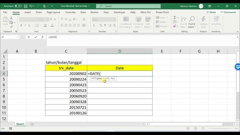Select the cell containing 20150721
The width and height of the screenshot is (240, 135).
click(x=66, y=108)
